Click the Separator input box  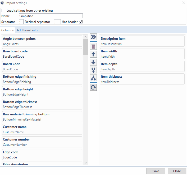pos(21,22)
